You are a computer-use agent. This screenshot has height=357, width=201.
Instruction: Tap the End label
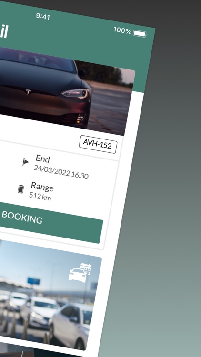(x=42, y=159)
